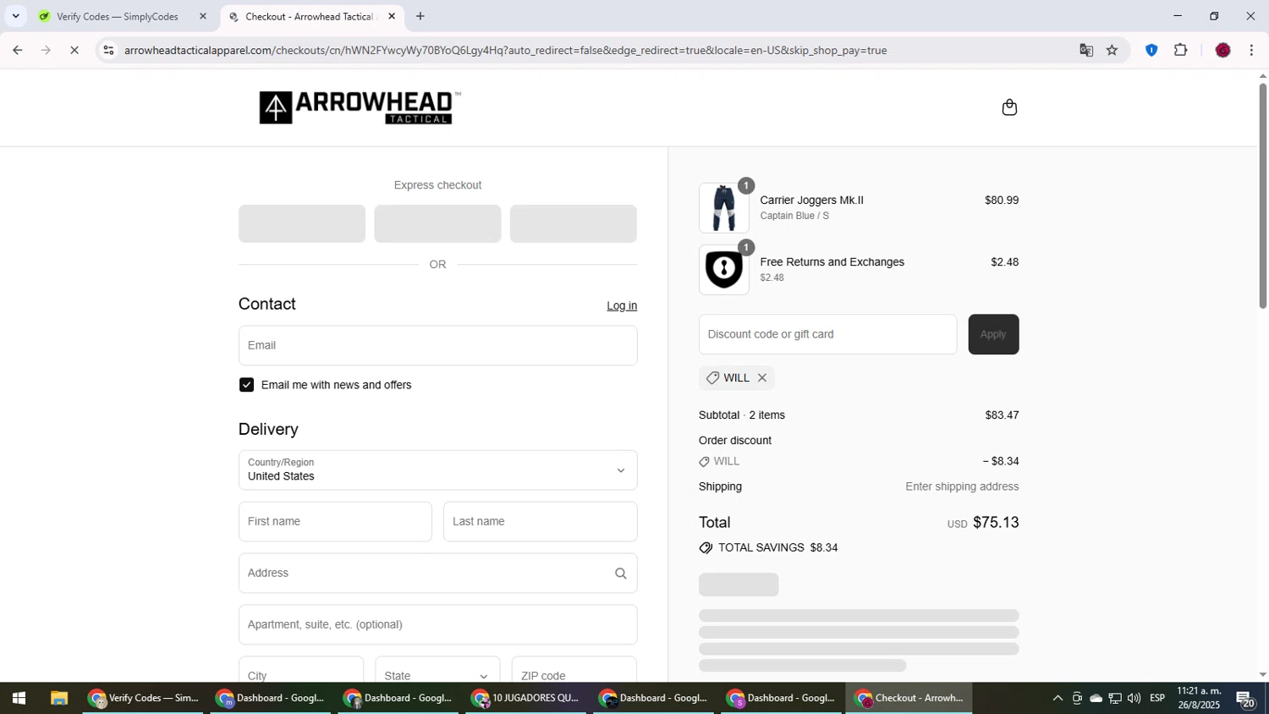1269x714 pixels.
Task: Click the Subtotal · 2 items label
Action: pyautogui.click(x=742, y=415)
